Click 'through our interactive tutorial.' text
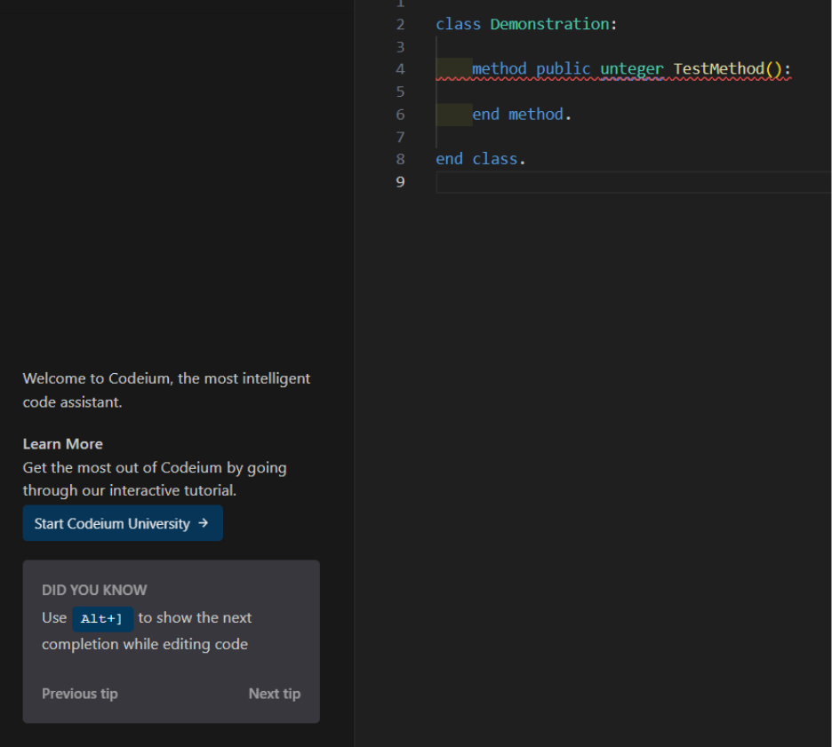The height and width of the screenshot is (747, 832). coord(130,490)
